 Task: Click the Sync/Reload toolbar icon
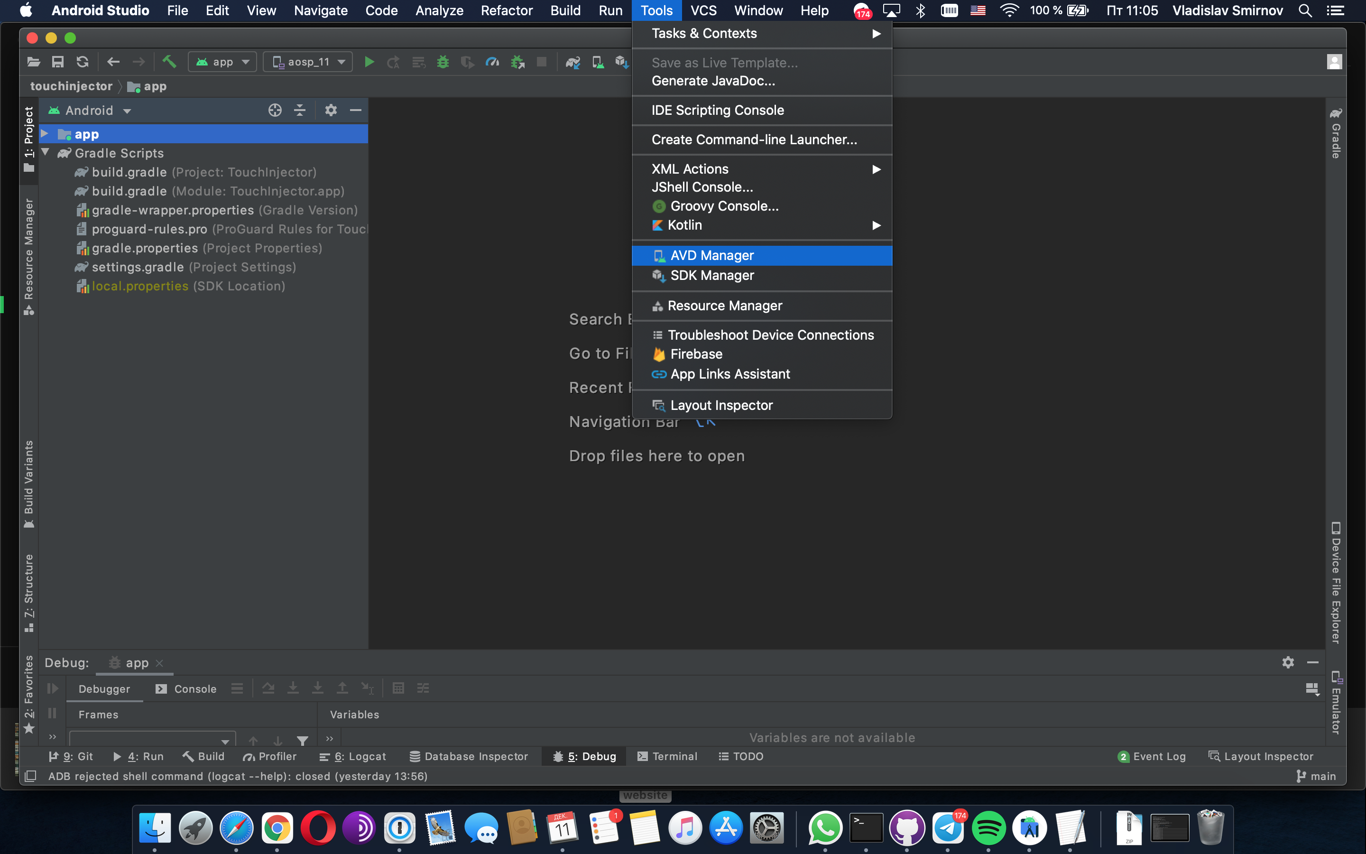pos(83,62)
